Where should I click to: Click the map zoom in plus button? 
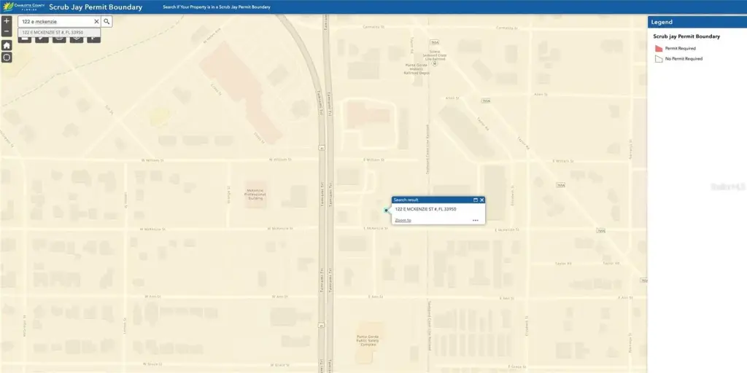pyautogui.click(x=7, y=21)
